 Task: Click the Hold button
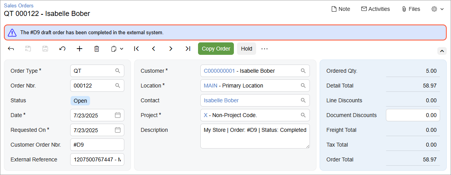pos(246,49)
